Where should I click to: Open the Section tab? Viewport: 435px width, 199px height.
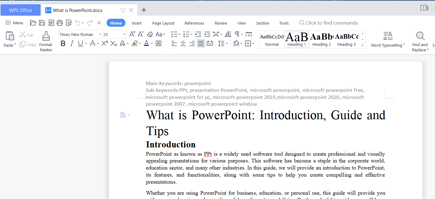click(263, 23)
